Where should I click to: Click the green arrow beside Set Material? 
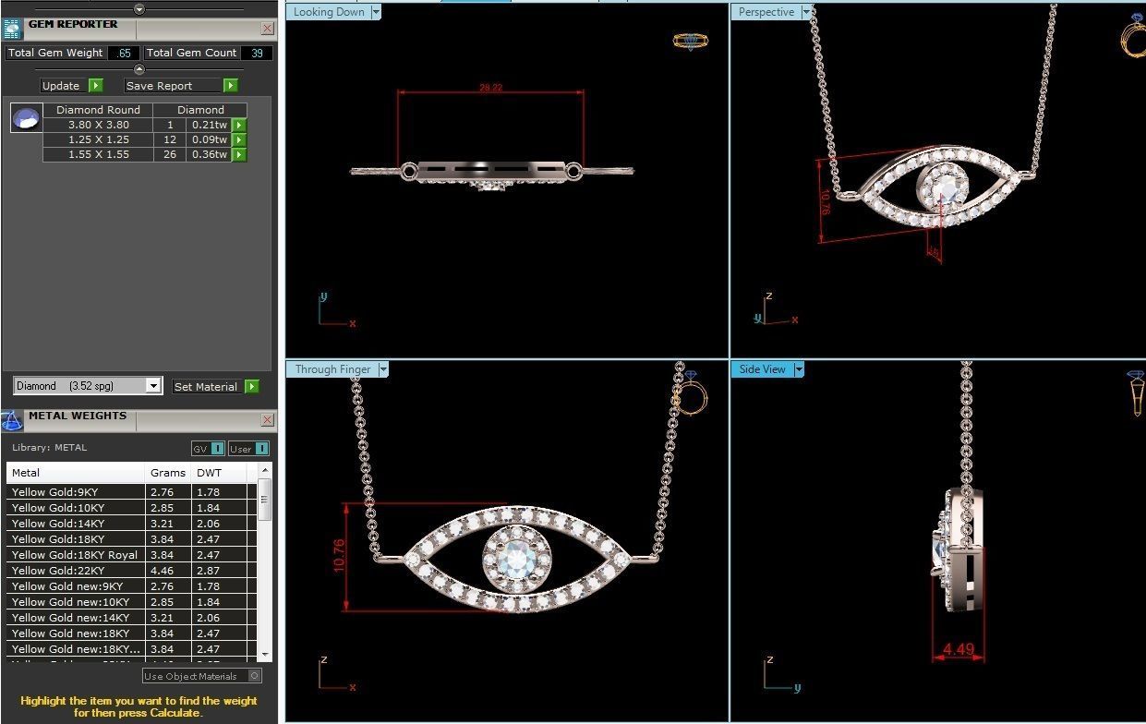coord(252,387)
